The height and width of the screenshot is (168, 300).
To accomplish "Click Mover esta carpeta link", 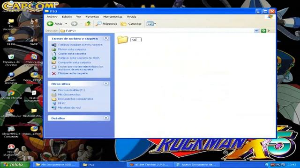I will click(72, 49).
